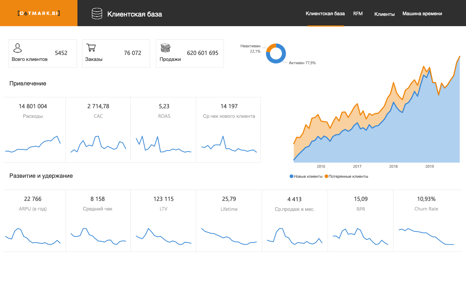The image size is (466, 282).
Task: Click the Средний чек sparkline chart
Action: tap(98, 236)
